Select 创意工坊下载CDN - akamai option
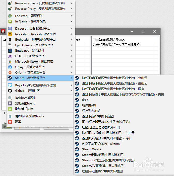The height and width of the screenshot is (176, 174). click(124, 144)
